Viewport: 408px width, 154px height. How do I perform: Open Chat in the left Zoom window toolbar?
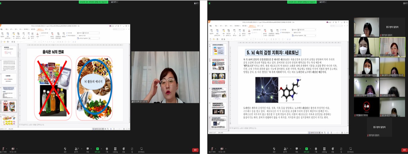(88, 149)
